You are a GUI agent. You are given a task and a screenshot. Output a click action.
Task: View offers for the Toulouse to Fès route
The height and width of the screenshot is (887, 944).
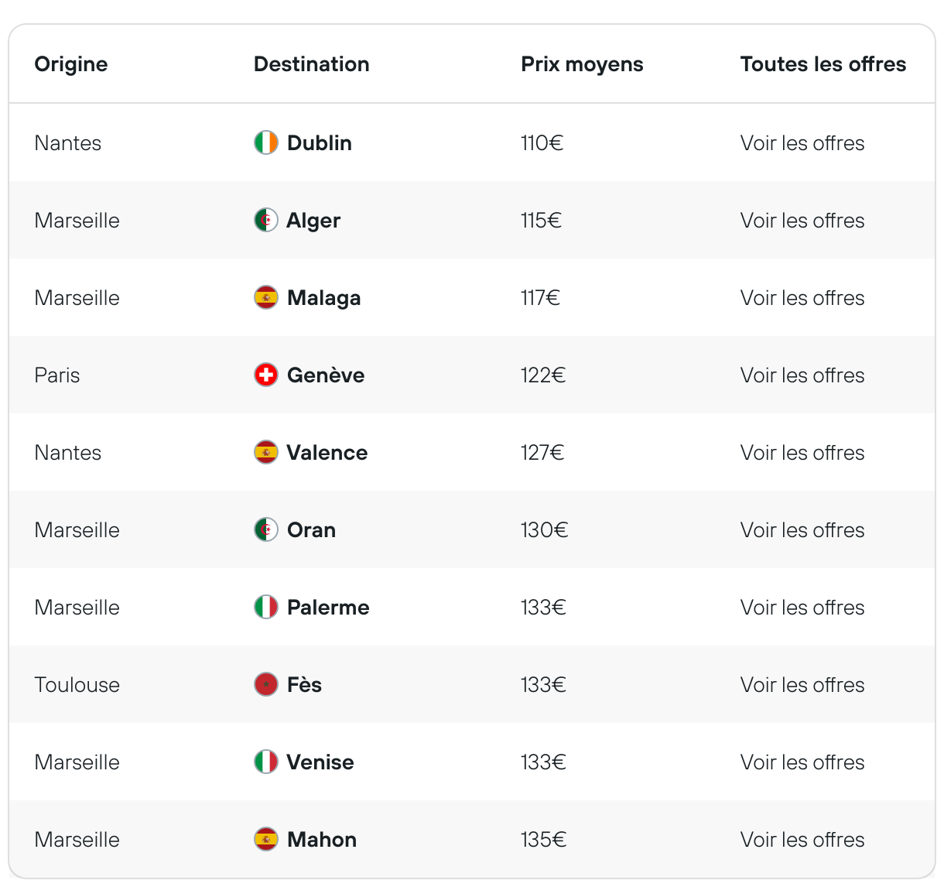tap(802, 685)
